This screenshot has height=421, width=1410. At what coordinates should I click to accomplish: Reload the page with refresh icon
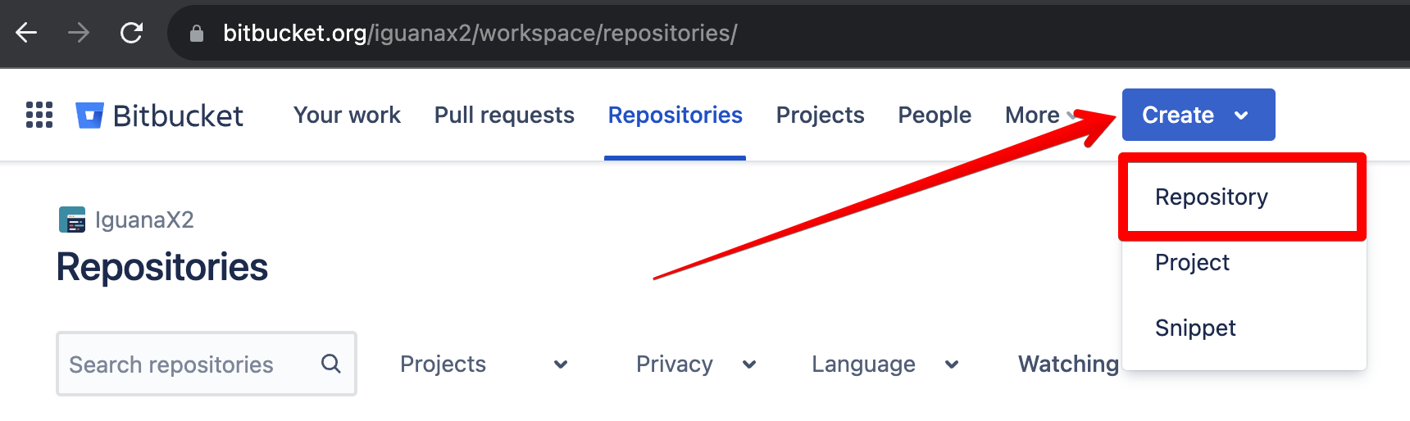point(131,33)
